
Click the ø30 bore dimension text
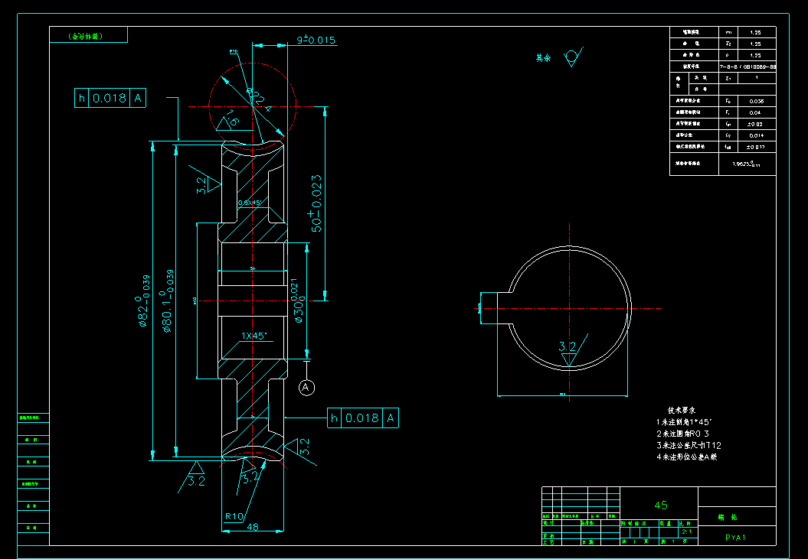point(297,301)
